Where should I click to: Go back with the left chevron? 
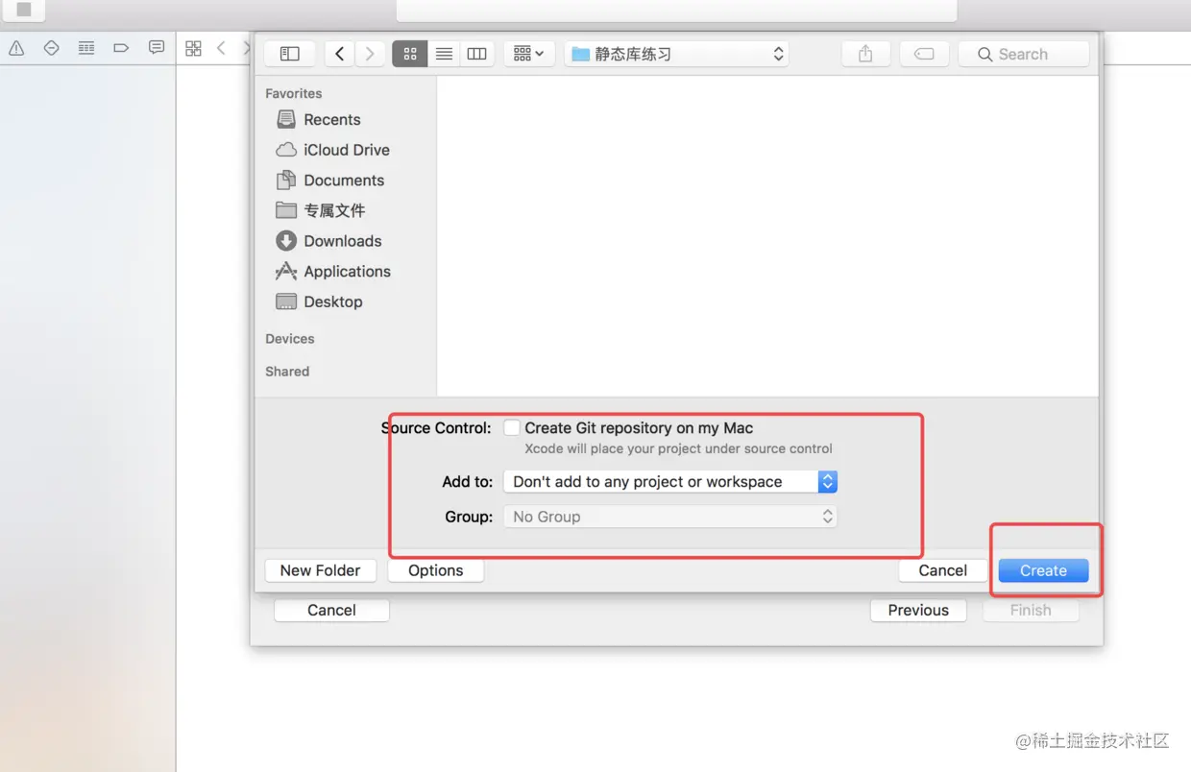coord(339,54)
